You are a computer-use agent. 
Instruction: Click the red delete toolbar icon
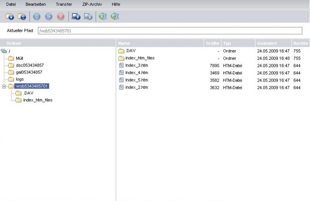tap(60, 17)
